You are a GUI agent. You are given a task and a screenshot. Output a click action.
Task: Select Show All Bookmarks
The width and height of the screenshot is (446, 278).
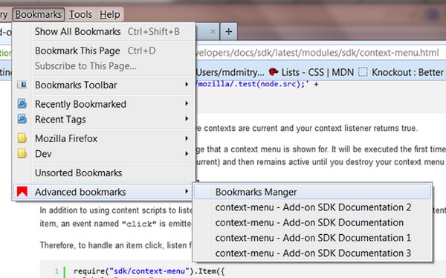104,31
